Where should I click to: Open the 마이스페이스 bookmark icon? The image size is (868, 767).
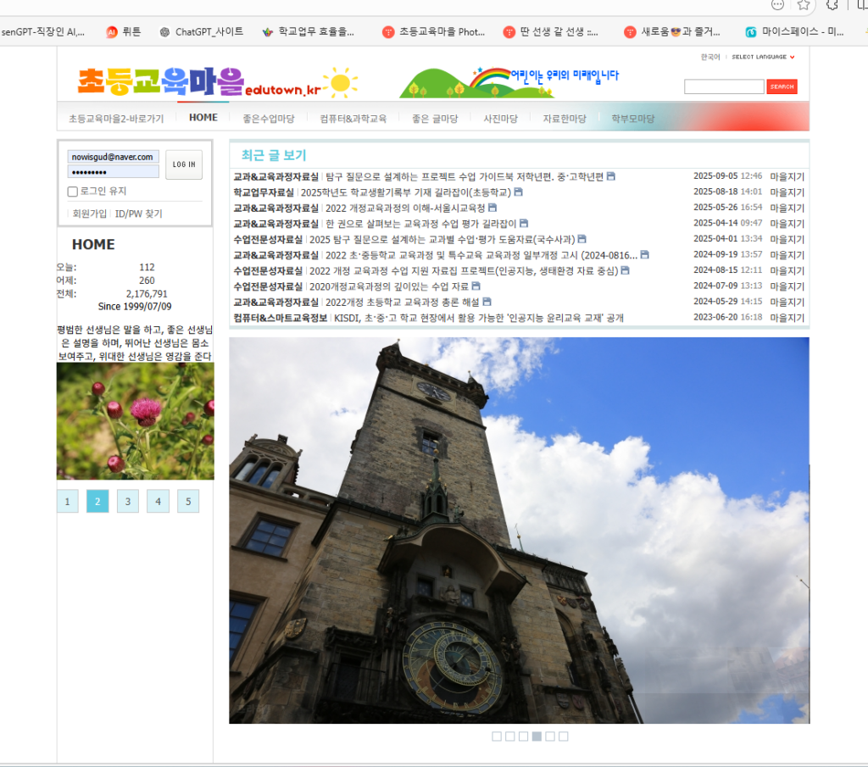(750, 32)
